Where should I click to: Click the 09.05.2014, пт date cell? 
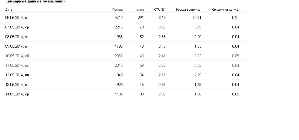[x=17, y=46]
